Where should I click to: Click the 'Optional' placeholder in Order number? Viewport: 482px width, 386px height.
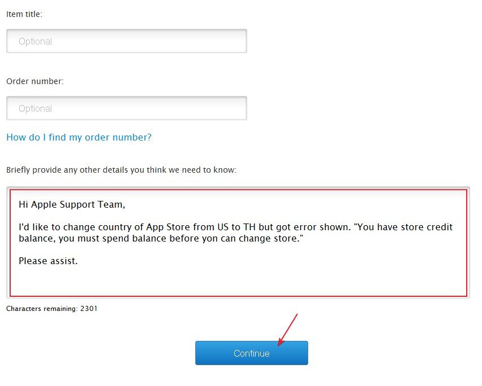(x=35, y=108)
